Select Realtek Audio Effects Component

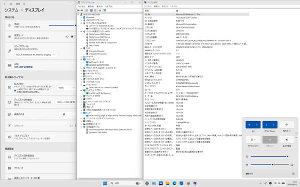click(102, 43)
